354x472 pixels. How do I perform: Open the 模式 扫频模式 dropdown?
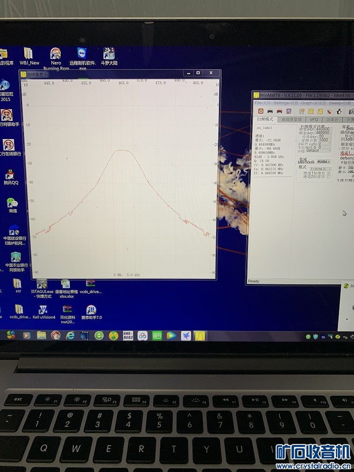[x=321, y=169]
